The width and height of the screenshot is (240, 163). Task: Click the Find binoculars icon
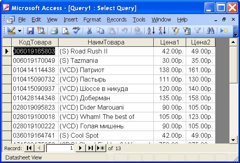tap(210, 31)
